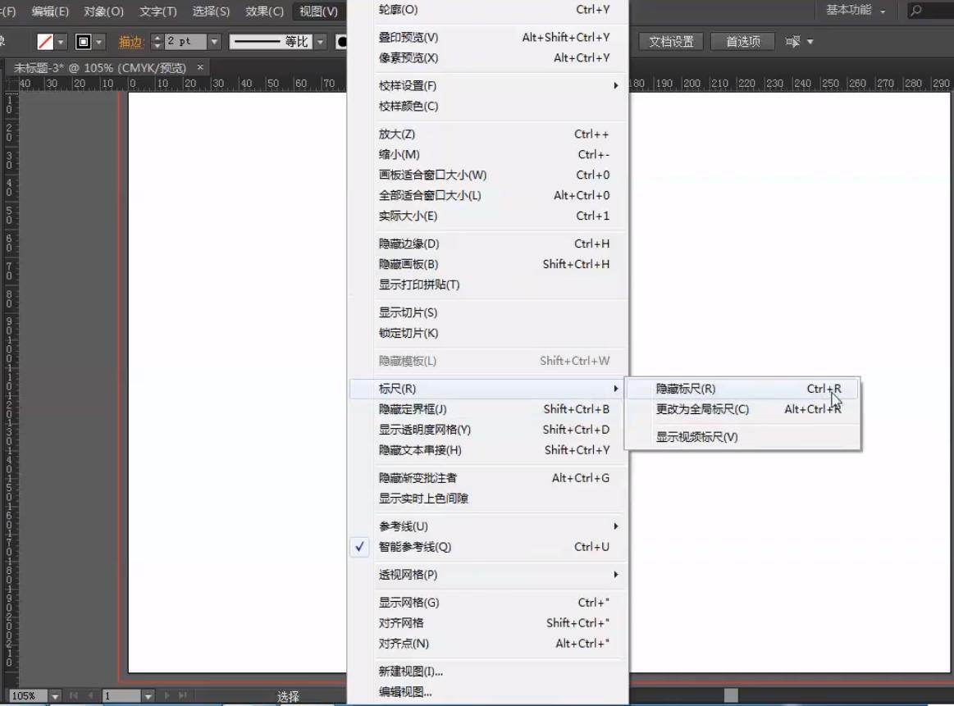Open 首选项 preferences
This screenshot has width=954, height=706.
(x=742, y=41)
